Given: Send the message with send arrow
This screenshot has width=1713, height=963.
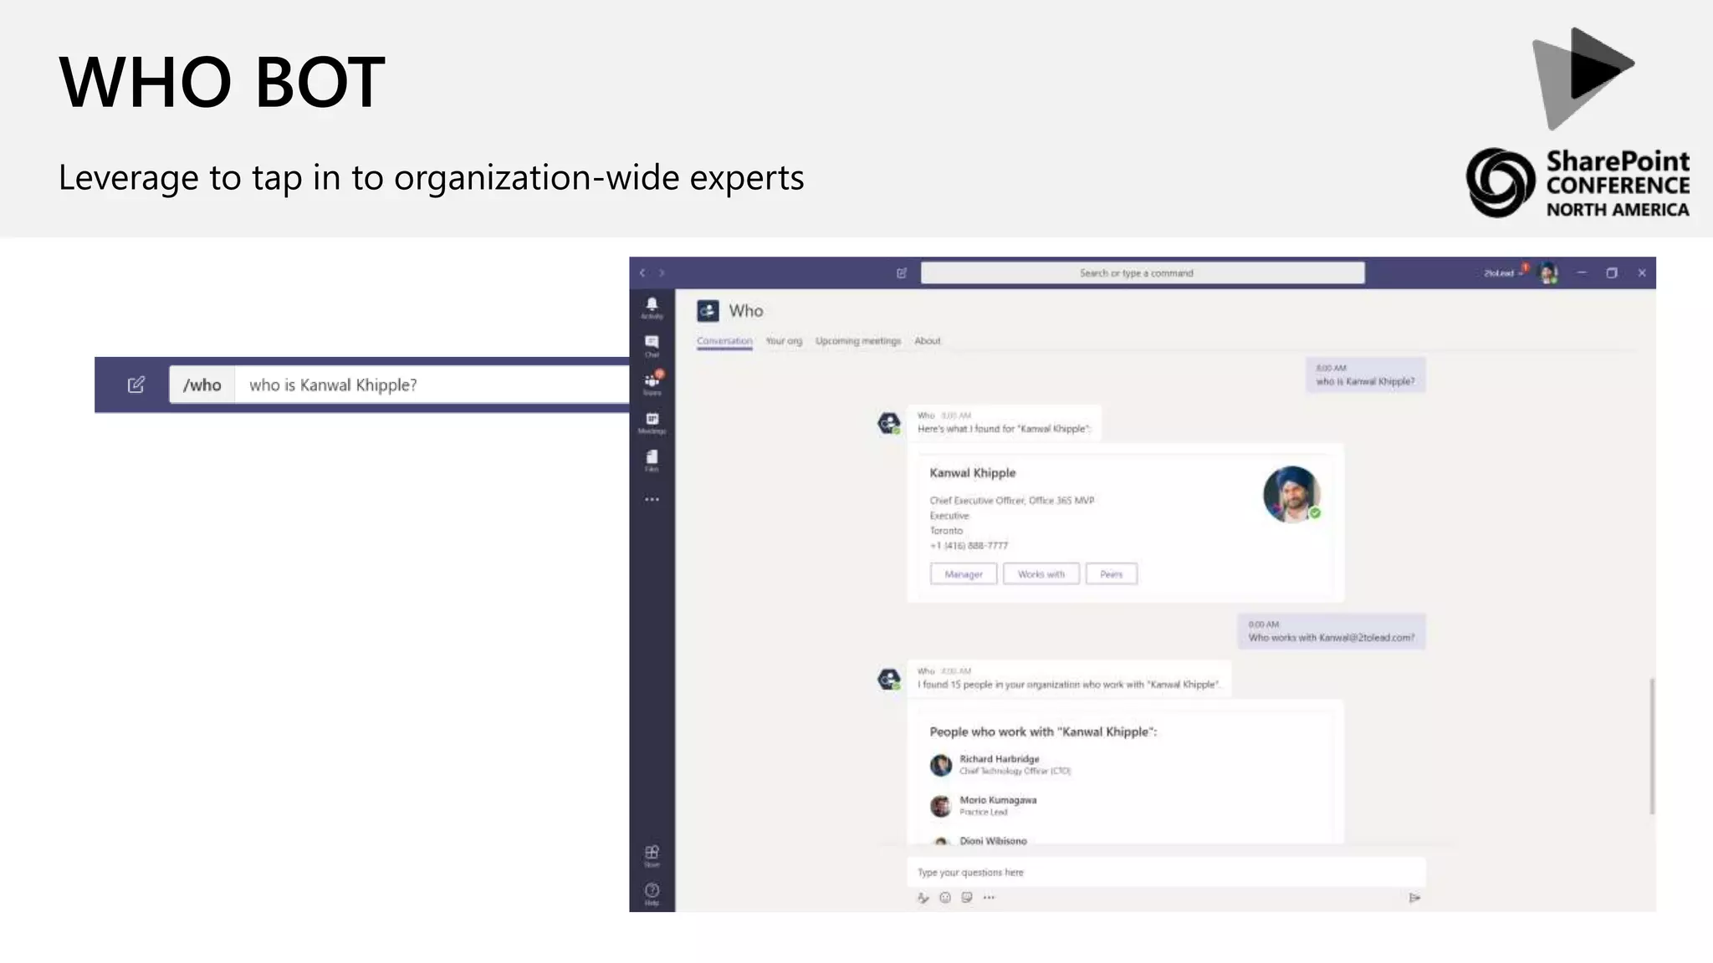Looking at the screenshot, I should (x=1414, y=898).
